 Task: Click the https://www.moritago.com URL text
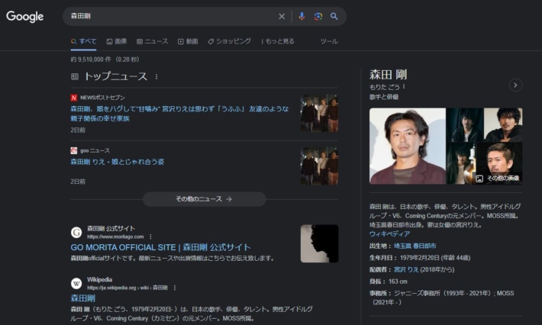tap(115, 237)
